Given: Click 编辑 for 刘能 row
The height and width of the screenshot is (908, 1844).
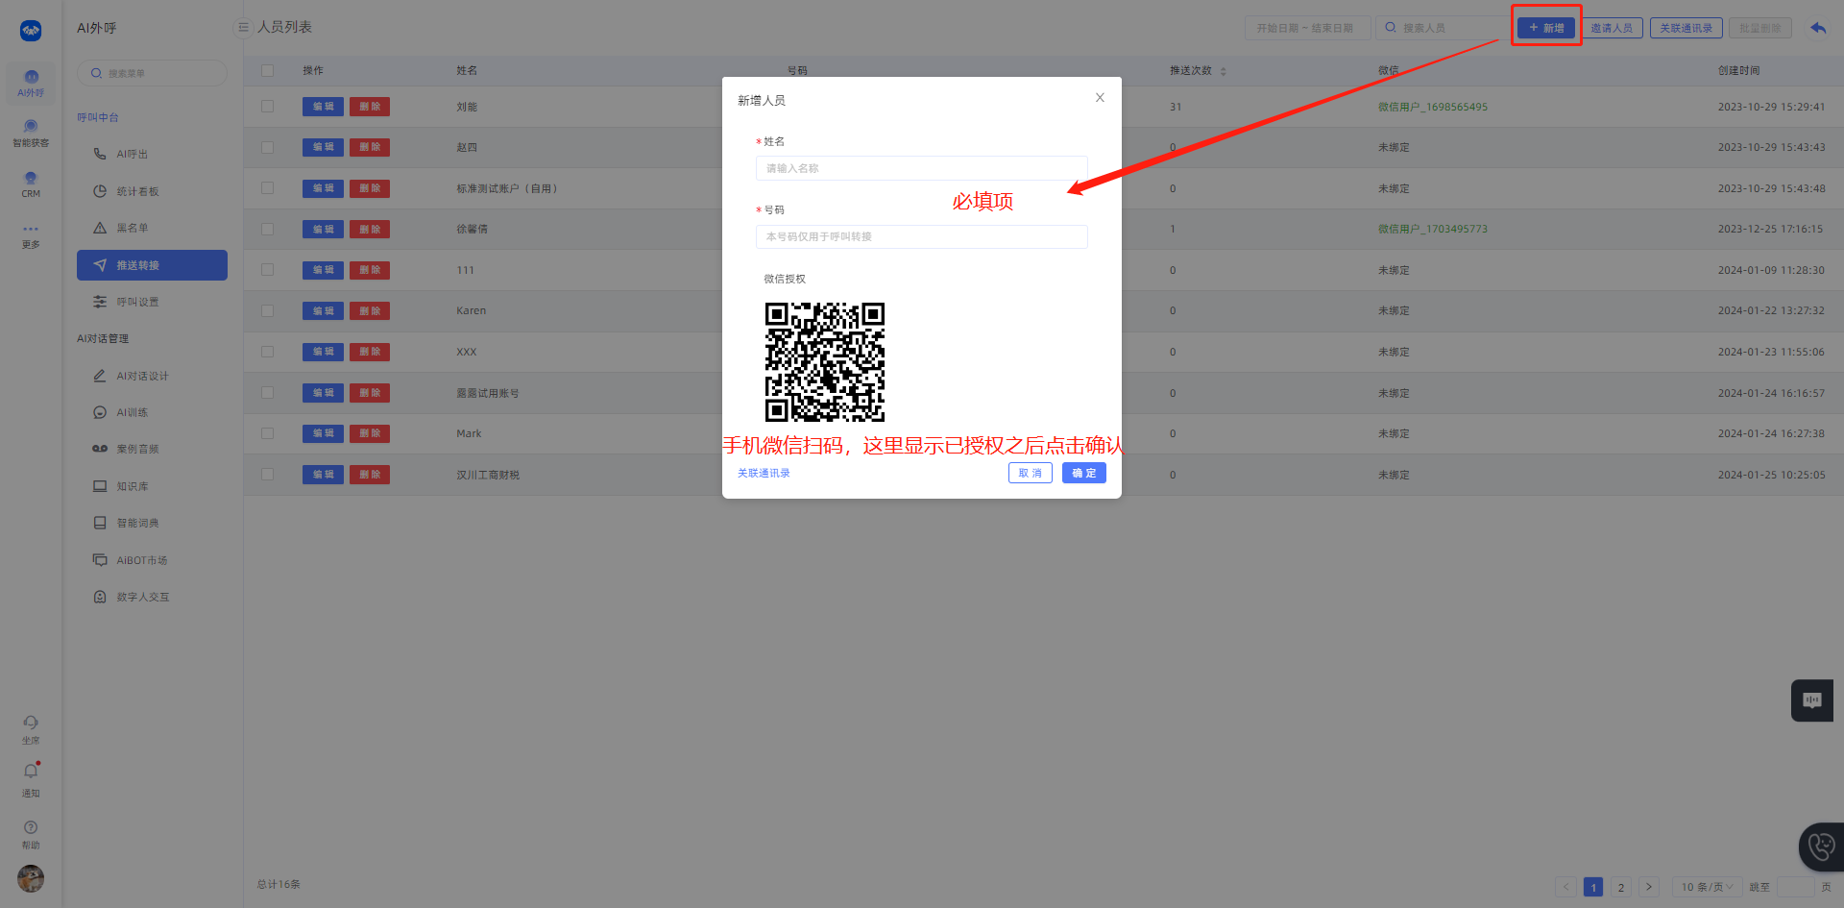Looking at the screenshot, I should pos(323,107).
